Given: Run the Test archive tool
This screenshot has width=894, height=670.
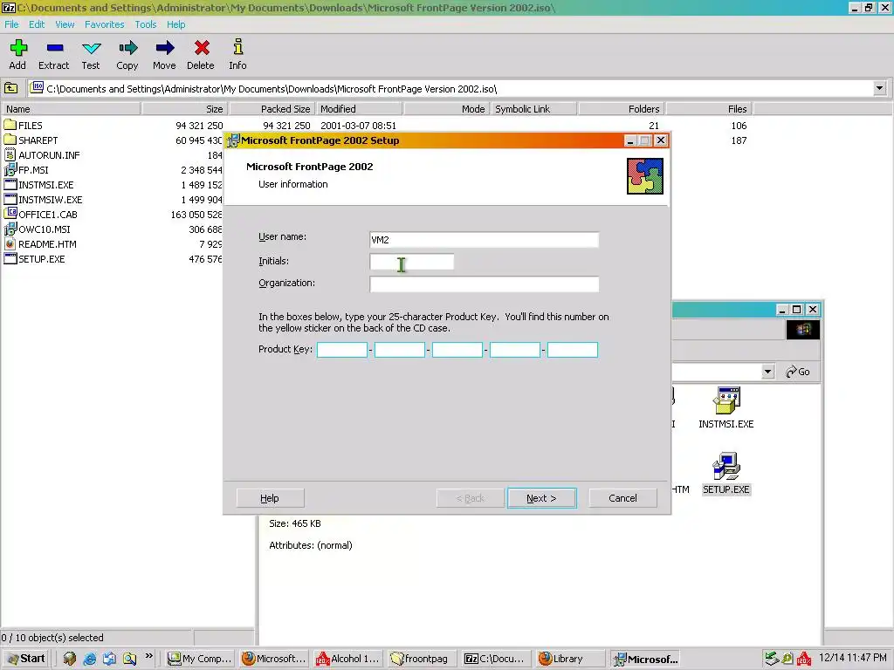Looking at the screenshot, I should point(91,55).
